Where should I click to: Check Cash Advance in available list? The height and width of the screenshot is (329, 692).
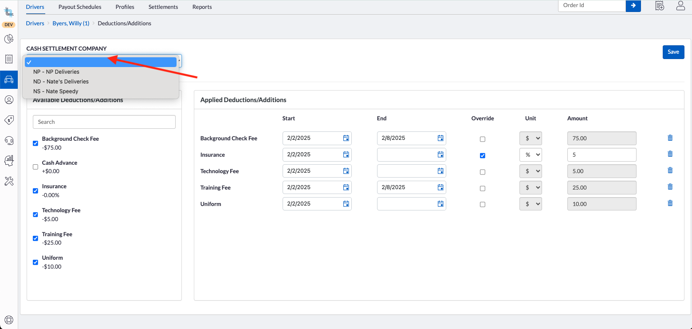[x=35, y=167]
